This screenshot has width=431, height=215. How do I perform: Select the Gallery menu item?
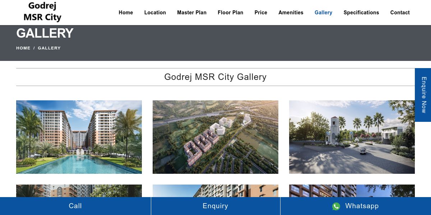[x=323, y=13]
